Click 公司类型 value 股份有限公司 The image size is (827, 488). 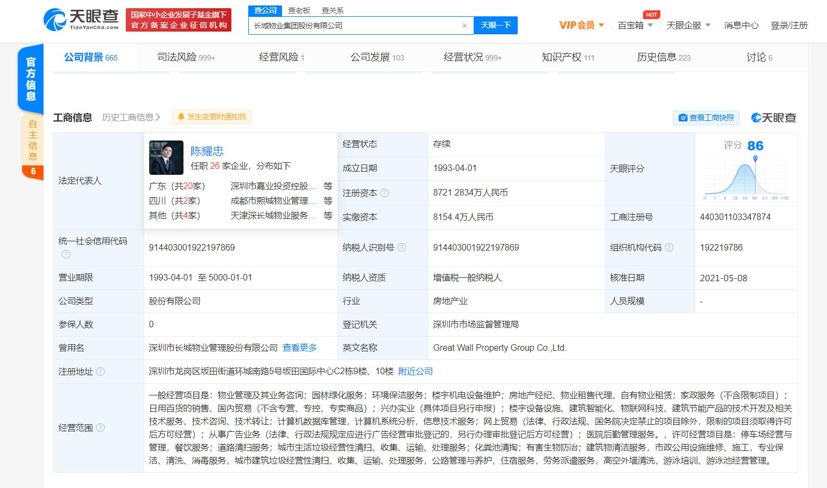point(175,301)
